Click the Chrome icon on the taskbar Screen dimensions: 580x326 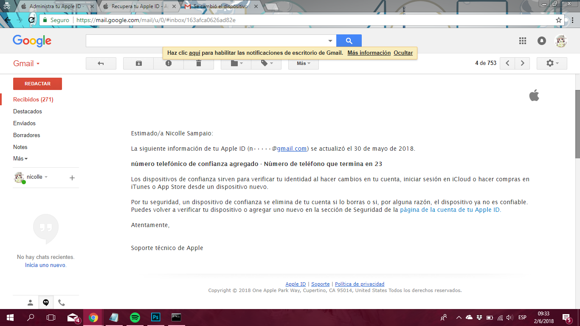(x=93, y=318)
